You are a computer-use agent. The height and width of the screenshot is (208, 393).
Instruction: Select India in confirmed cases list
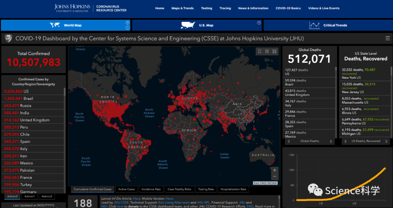pos(33,113)
